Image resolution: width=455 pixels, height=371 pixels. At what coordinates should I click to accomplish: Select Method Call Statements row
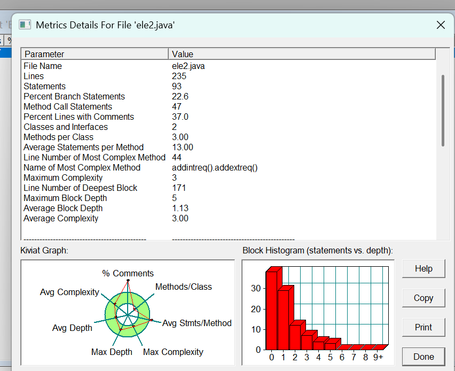[x=229, y=106]
